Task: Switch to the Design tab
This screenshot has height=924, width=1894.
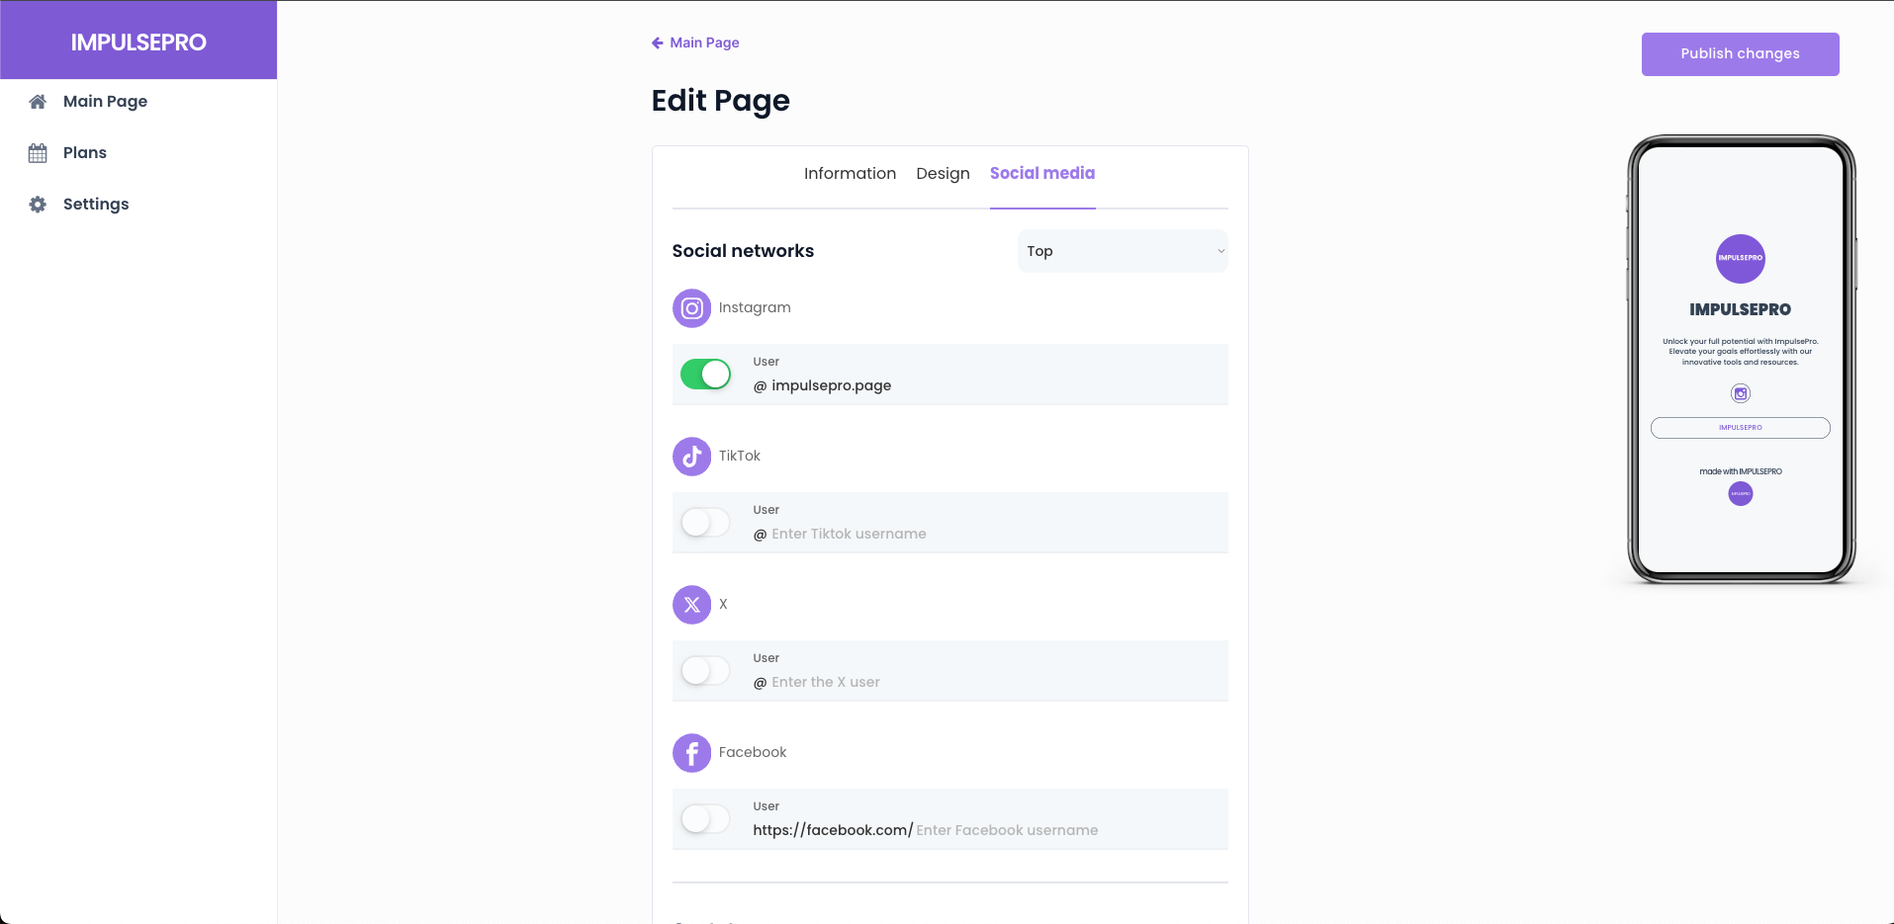Action: pos(944,174)
